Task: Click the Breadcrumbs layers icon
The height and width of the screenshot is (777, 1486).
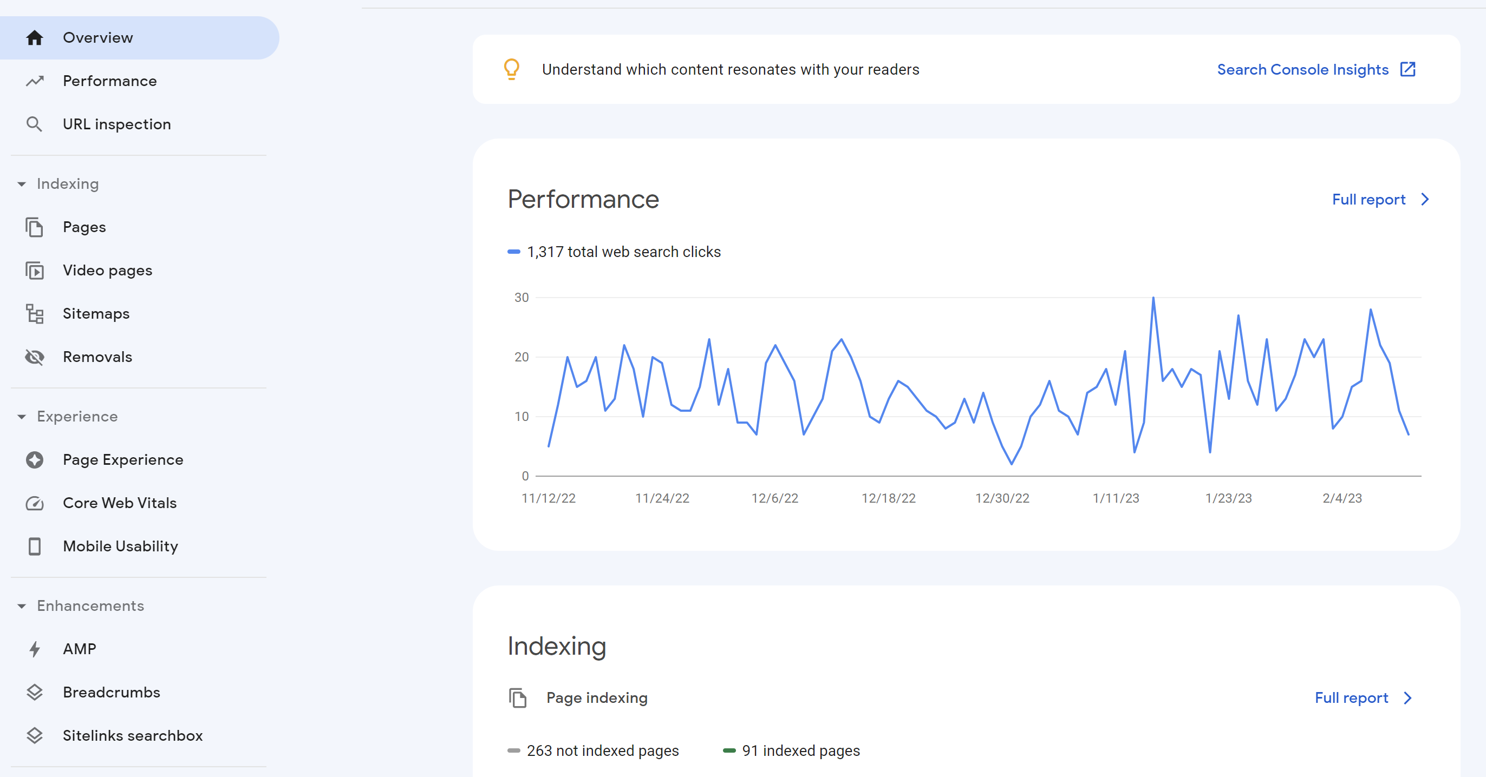Action: click(35, 692)
